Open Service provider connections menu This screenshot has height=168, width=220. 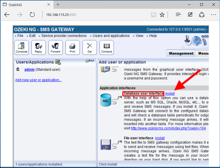tap(64, 36)
